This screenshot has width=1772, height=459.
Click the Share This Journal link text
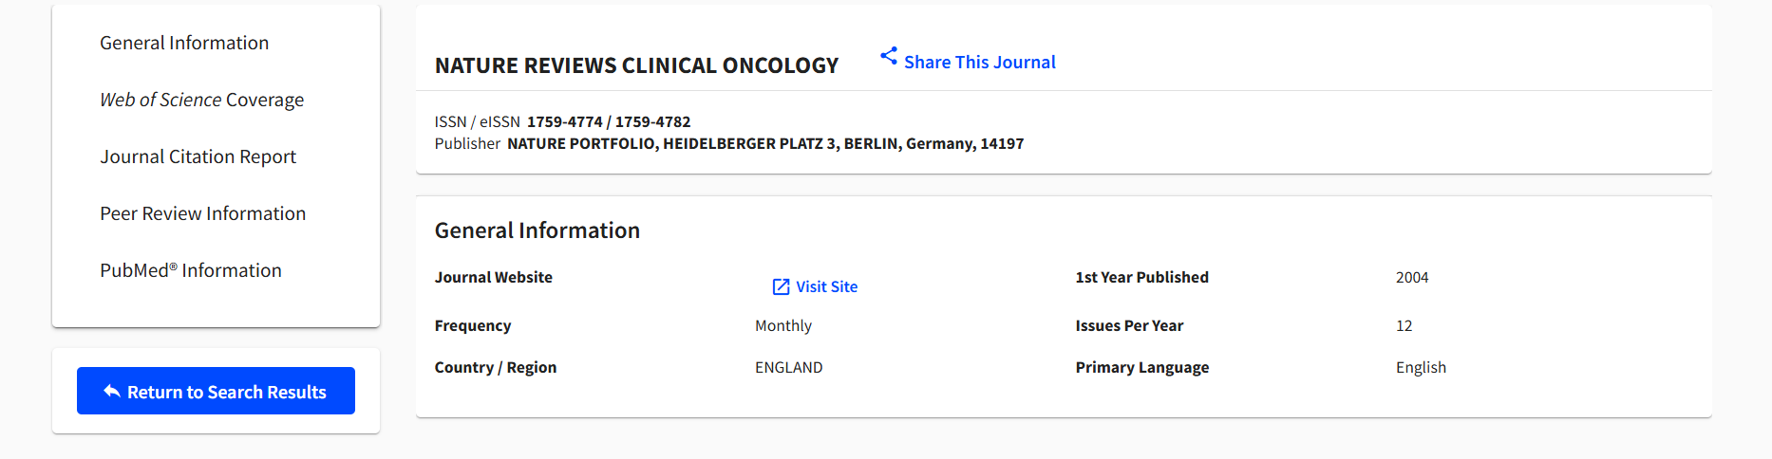tap(979, 62)
